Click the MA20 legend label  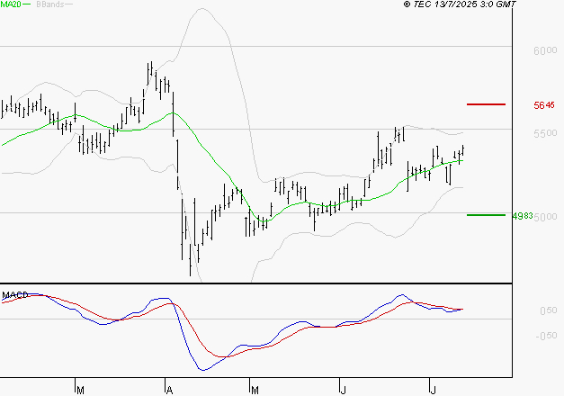(x=11, y=5)
